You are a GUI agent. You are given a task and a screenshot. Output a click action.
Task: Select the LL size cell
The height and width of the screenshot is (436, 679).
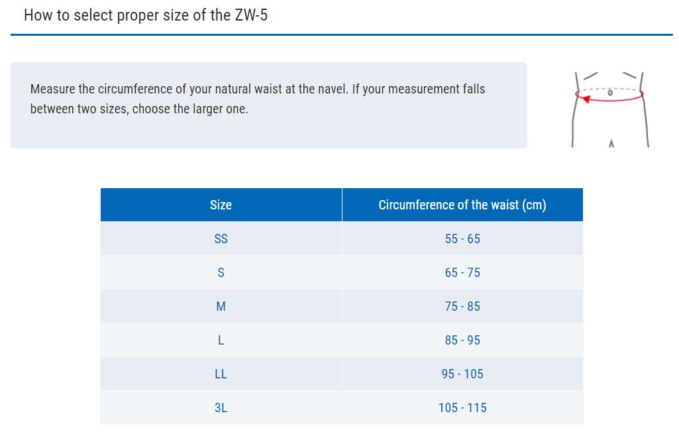pyautogui.click(x=221, y=374)
